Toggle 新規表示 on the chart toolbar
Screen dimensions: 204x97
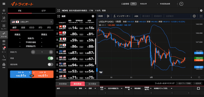[158, 16]
